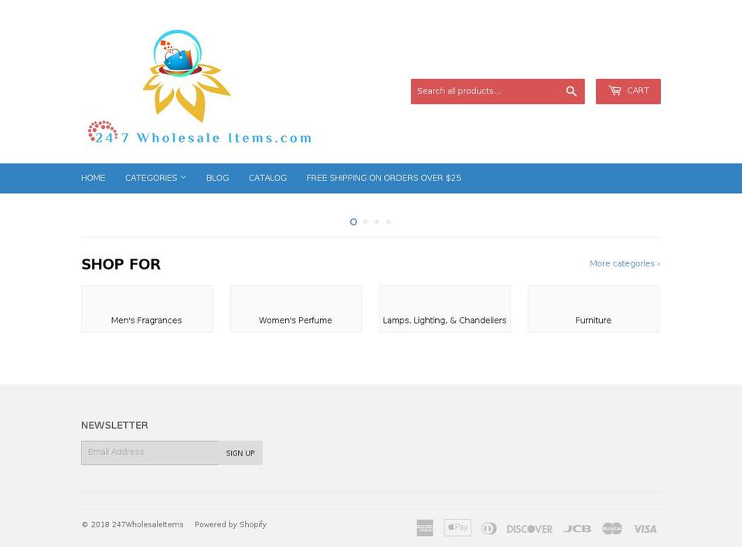Expand the Categories dropdown menu

tap(155, 178)
